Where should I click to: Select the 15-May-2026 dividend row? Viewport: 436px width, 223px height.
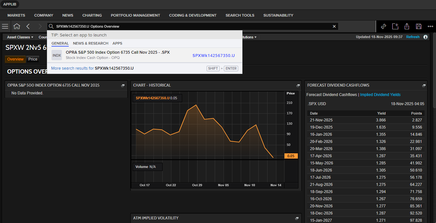point(366,163)
